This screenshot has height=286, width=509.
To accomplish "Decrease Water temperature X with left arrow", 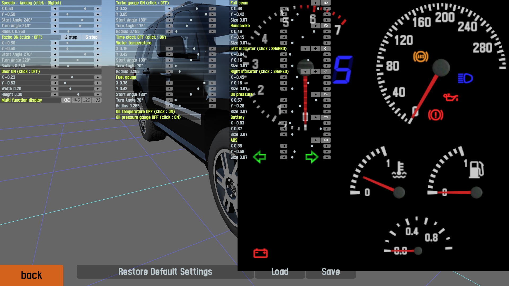I will pyautogui.click(x=169, y=49).
